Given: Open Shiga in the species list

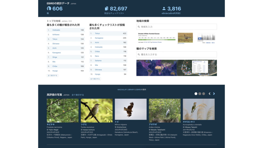Looking at the screenshot, I should [55, 57].
